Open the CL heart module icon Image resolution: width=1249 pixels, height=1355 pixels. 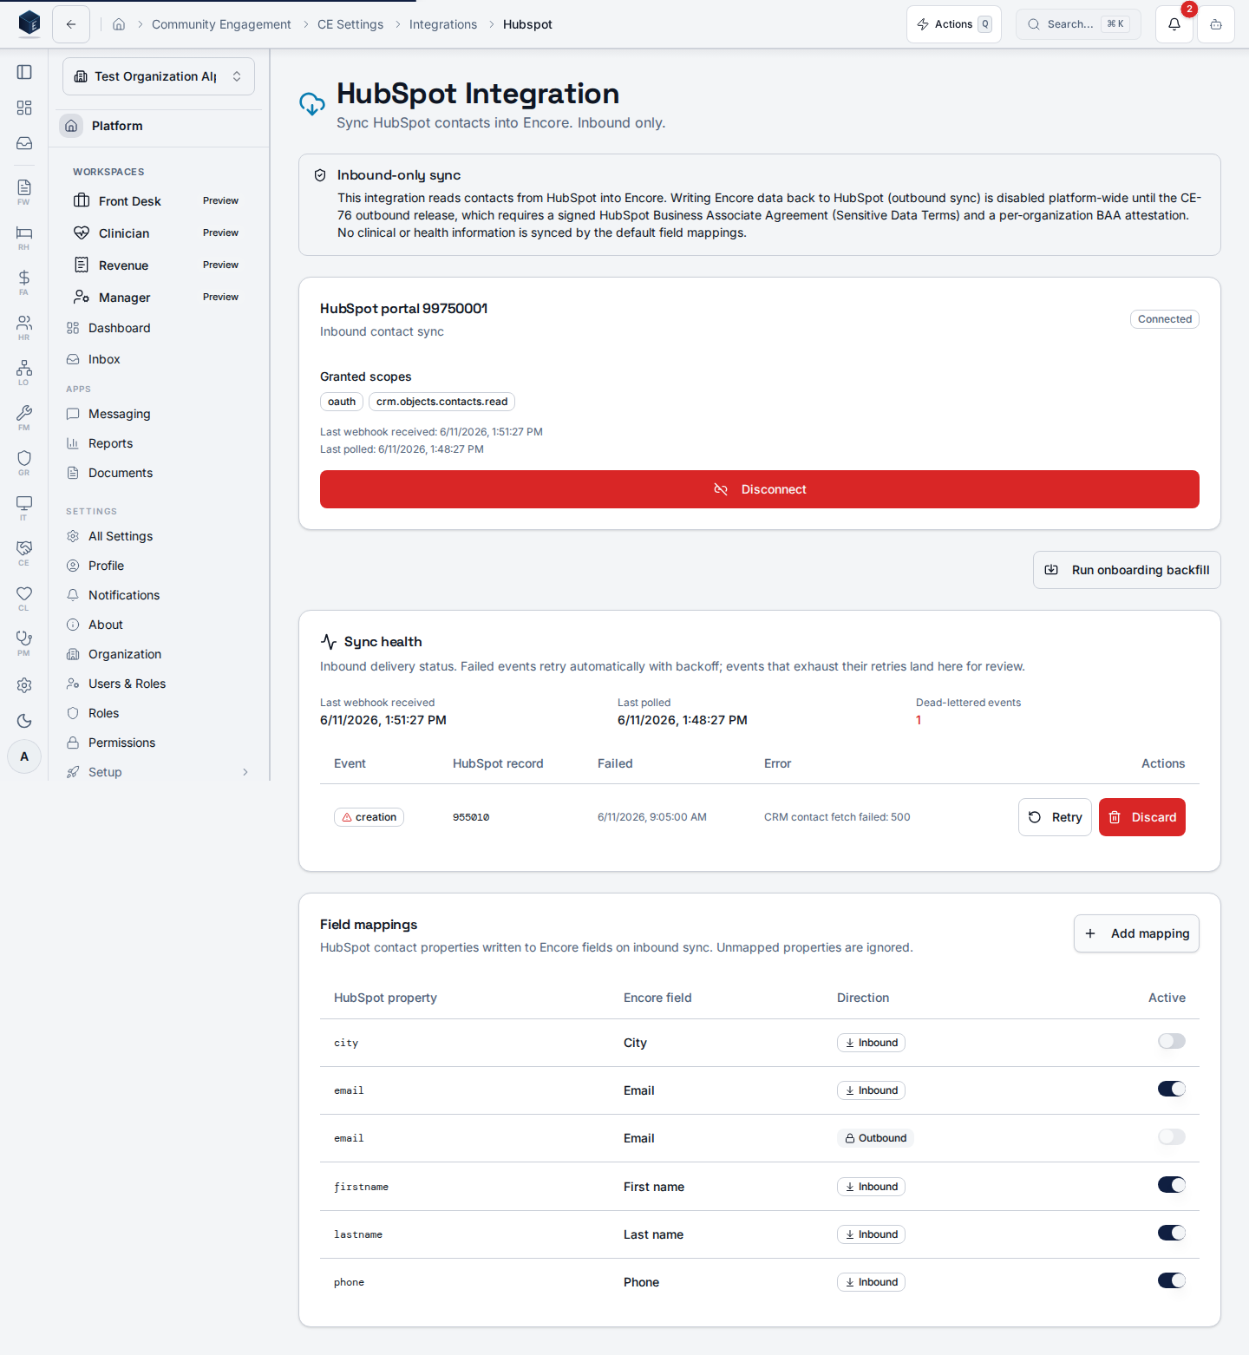pos(24,598)
